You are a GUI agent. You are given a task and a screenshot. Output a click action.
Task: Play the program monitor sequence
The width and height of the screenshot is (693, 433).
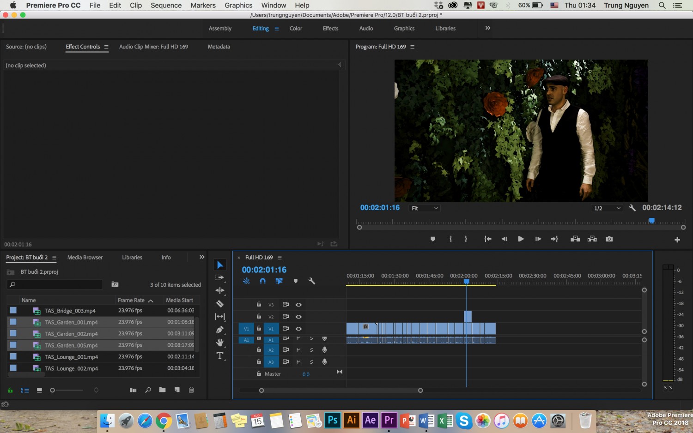point(521,239)
